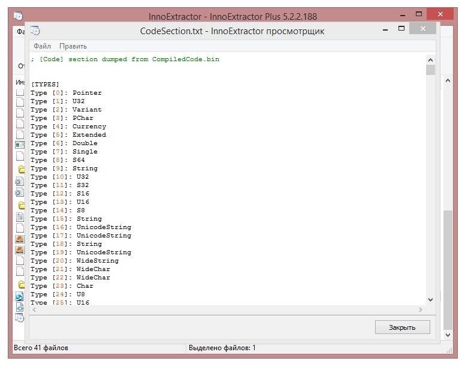Click the line 'Type [5]: Extended'
This screenshot has height=370, width=468.
coord(68,134)
